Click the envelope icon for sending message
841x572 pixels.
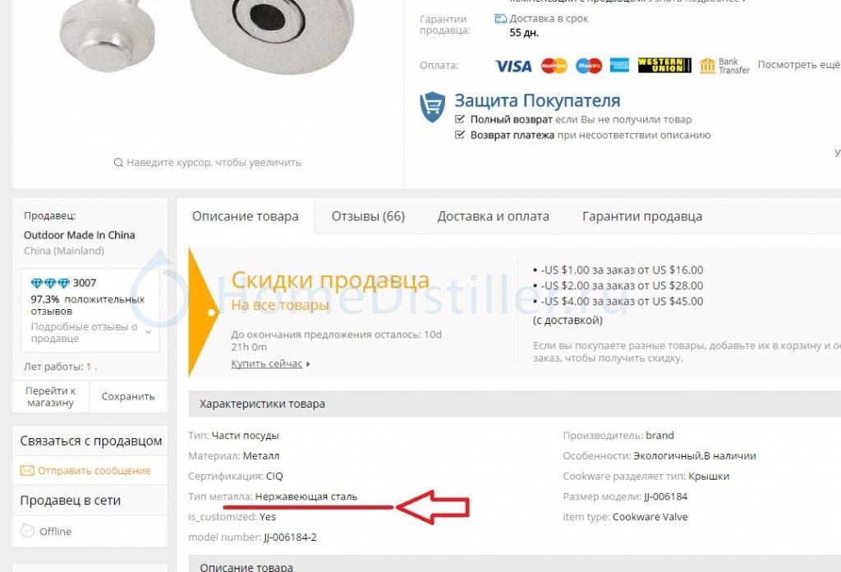pyautogui.click(x=27, y=471)
